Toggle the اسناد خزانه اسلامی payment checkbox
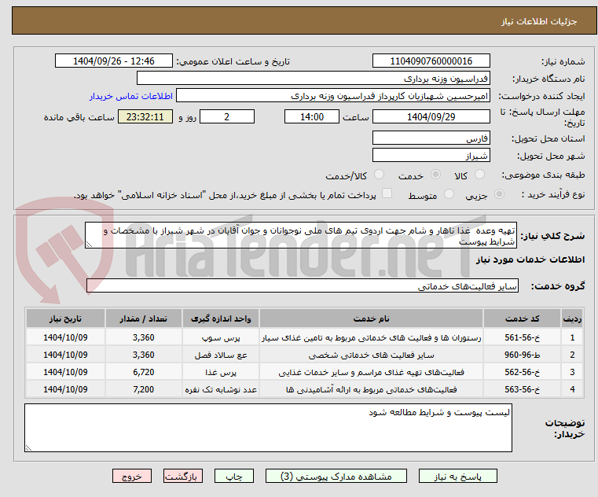The height and width of the screenshot is (497, 598). pos(387,193)
